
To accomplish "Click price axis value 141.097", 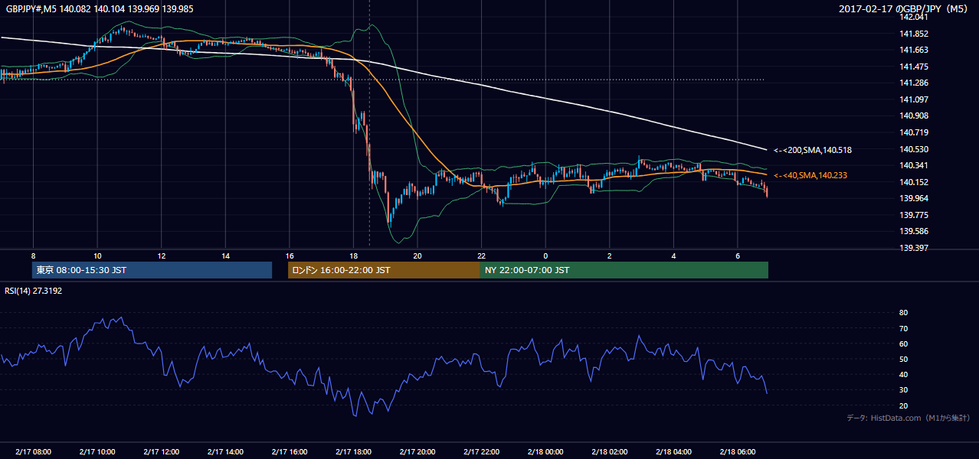I will pos(913,99).
